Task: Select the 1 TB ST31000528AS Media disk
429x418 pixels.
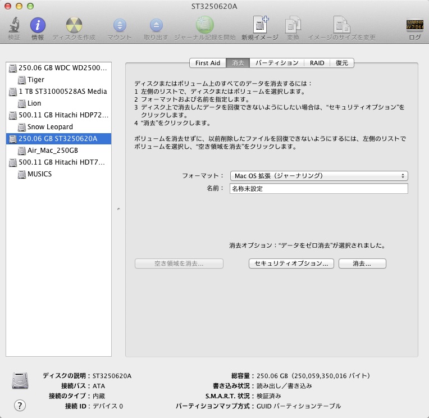Action: (62, 92)
